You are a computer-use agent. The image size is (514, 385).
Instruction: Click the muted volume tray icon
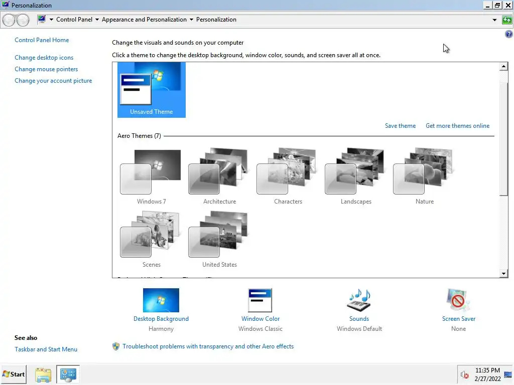(464, 374)
